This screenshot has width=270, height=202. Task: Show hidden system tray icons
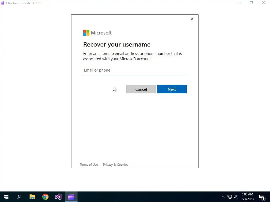pyautogui.click(x=223, y=197)
